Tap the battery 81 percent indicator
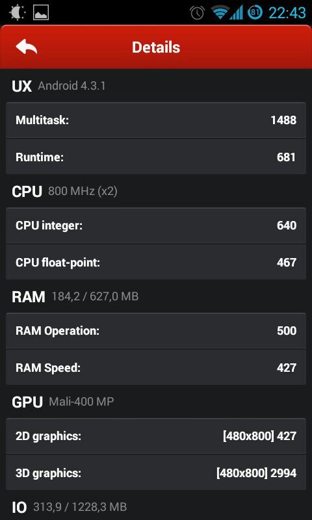 point(255,12)
